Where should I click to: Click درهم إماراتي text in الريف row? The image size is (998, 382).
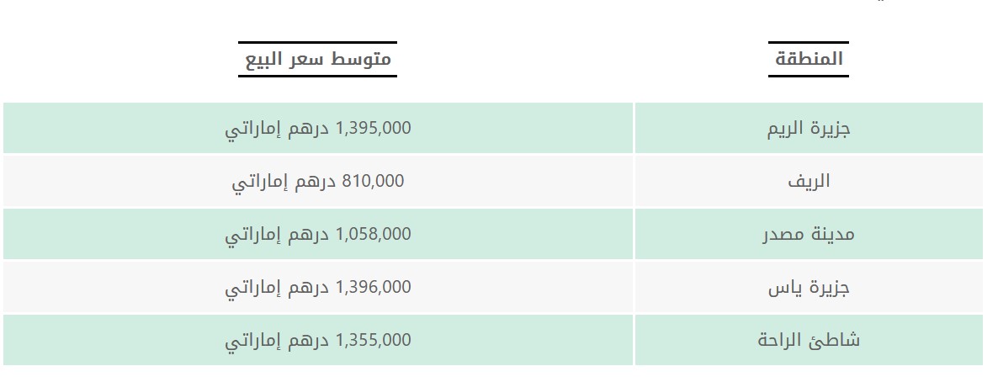click(284, 182)
